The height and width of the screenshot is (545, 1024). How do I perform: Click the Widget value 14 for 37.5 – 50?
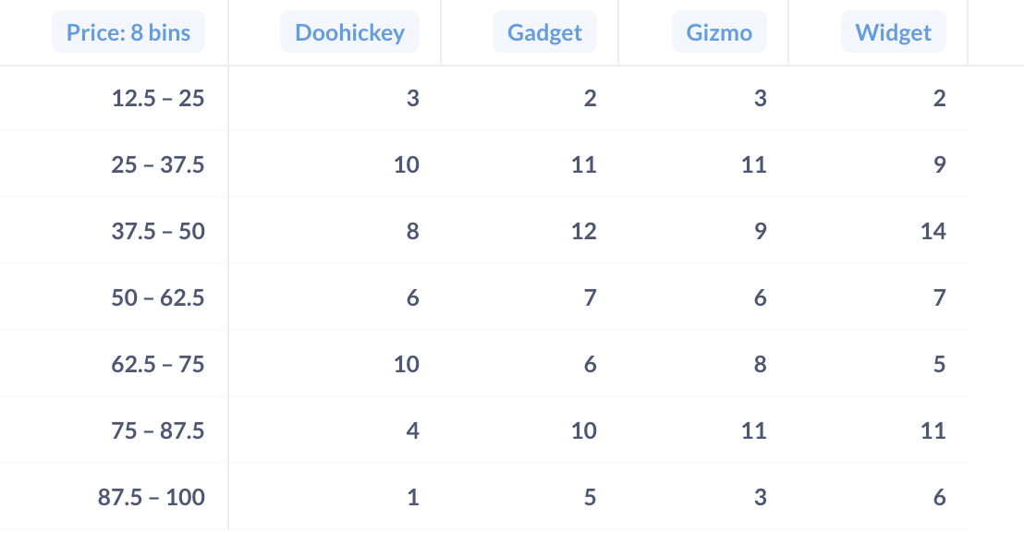coord(932,230)
